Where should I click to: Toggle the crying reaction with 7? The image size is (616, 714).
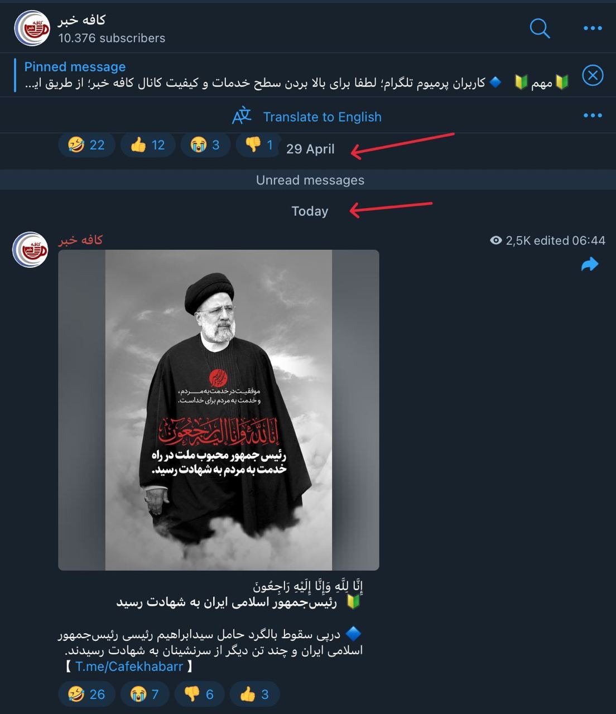coord(144,694)
